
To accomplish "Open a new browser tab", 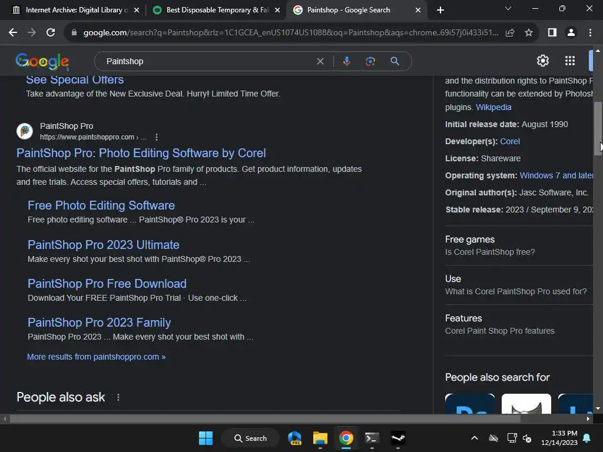I will 440,10.
